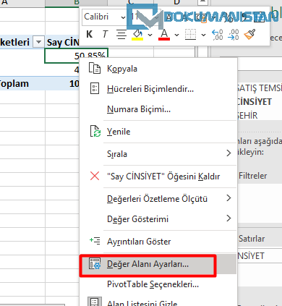Choose Ayrıntıları Göster entry

pos(158,242)
